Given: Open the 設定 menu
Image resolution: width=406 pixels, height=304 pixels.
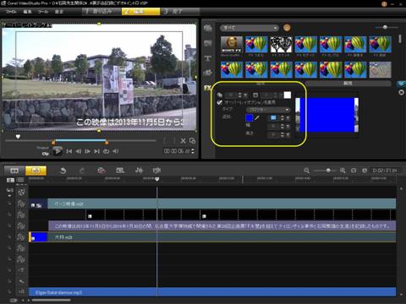Looking at the screenshot, I should 59,12.
